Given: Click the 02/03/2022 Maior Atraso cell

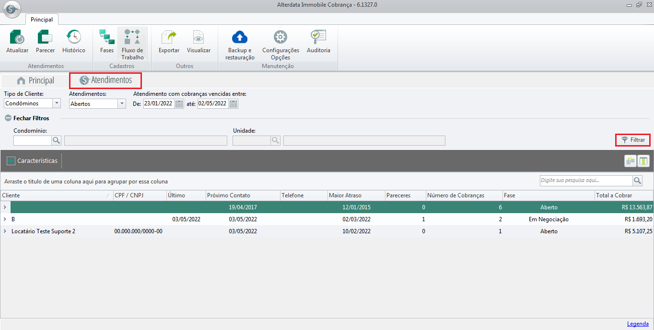Looking at the screenshot, I should point(356,219).
